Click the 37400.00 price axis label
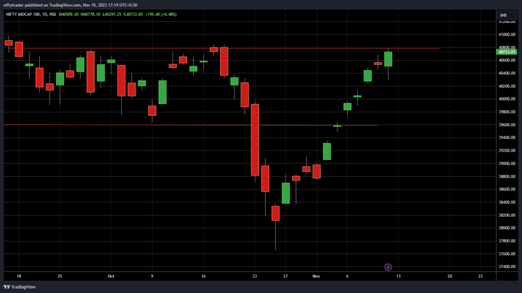522x293 pixels. (507, 267)
